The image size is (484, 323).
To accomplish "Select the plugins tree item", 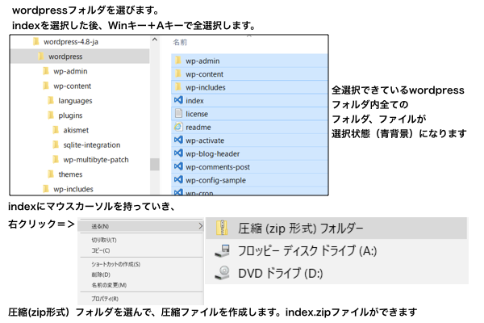I will click(70, 115).
